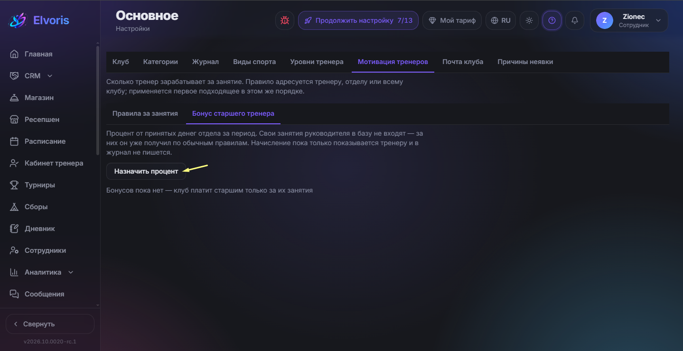Switch to the Правила за занятия tab
683x351 pixels.
click(x=145, y=113)
